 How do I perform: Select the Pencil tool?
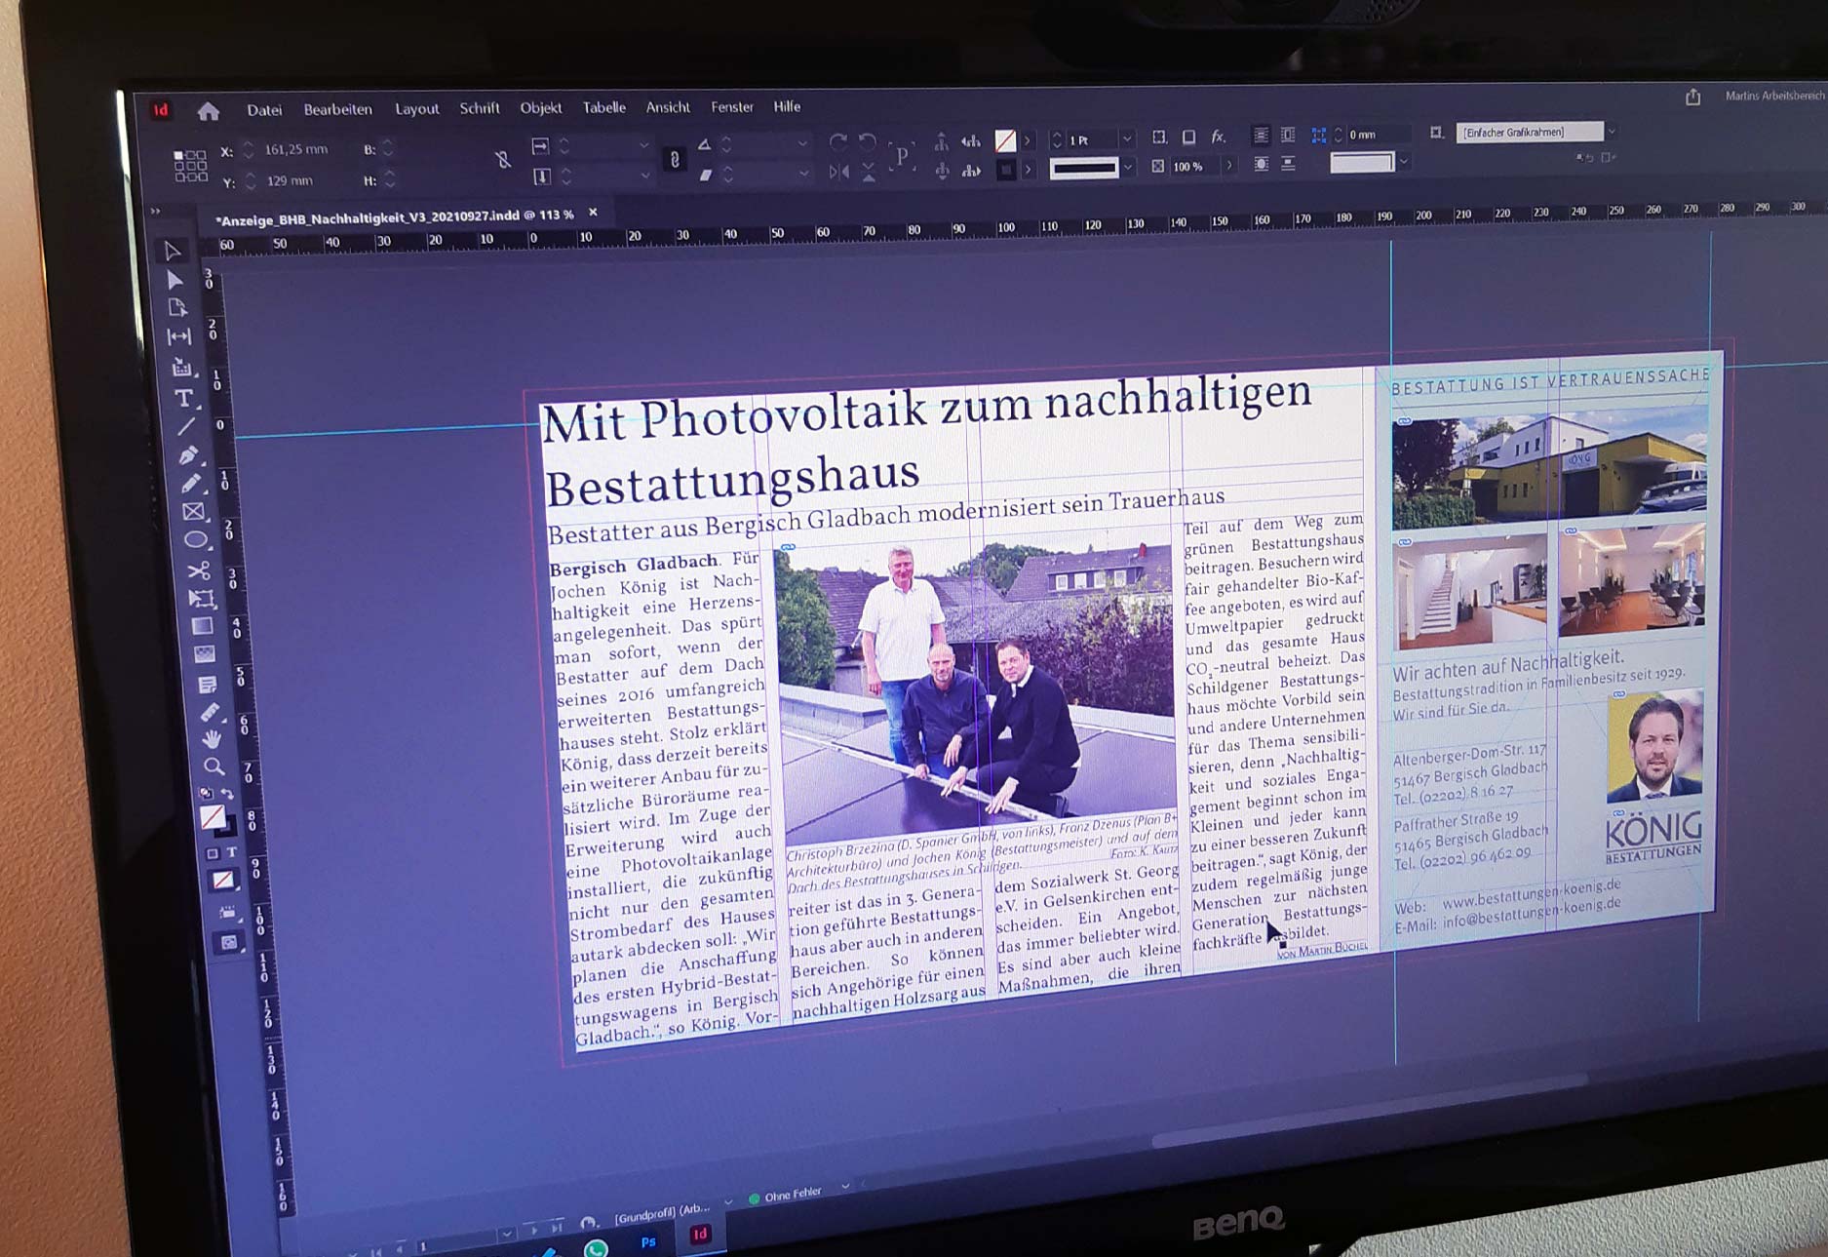coord(191,483)
